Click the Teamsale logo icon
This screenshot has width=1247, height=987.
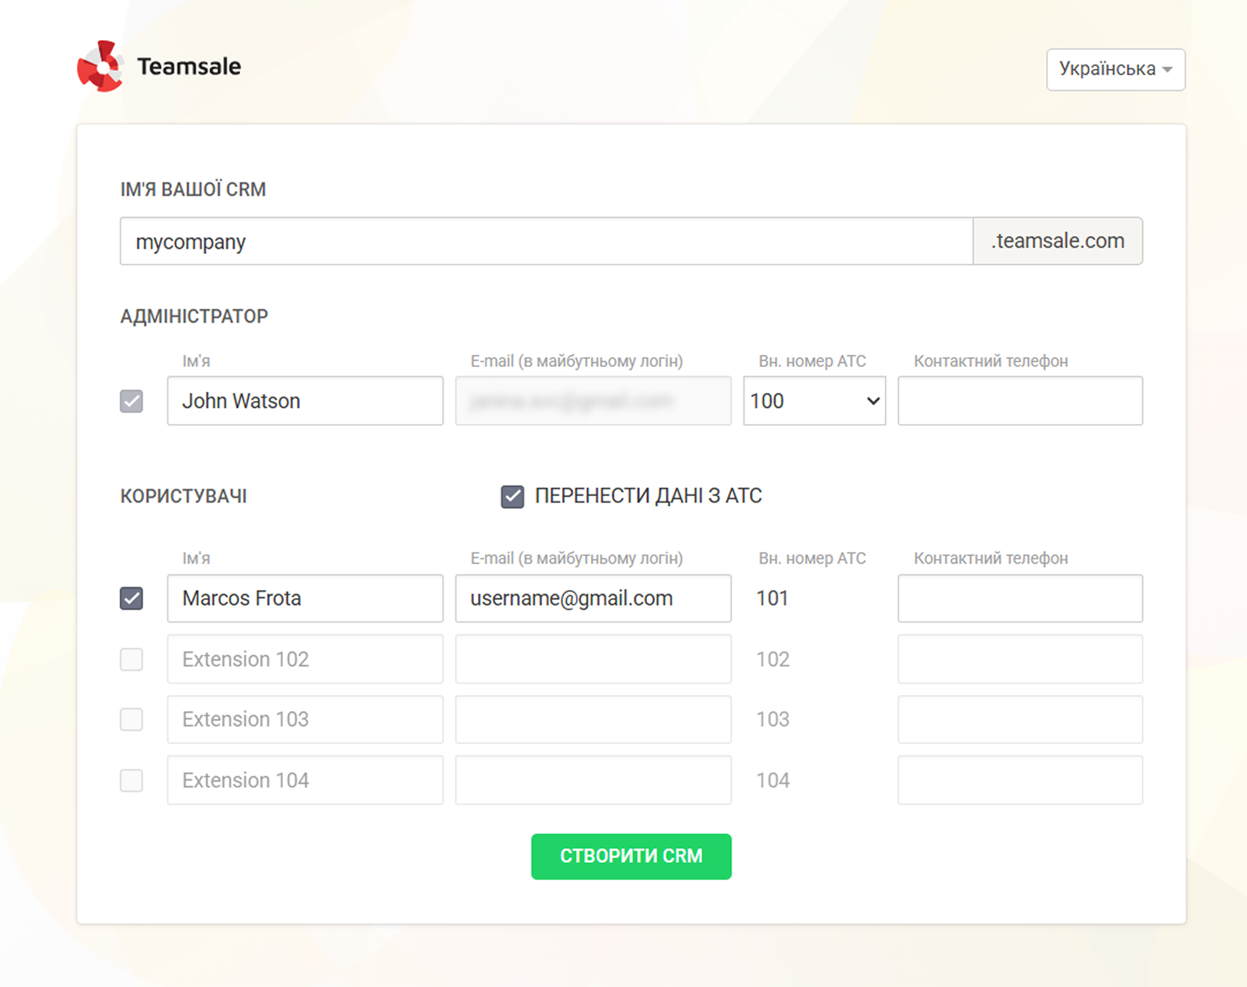pyautogui.click(x=100, y=66)
